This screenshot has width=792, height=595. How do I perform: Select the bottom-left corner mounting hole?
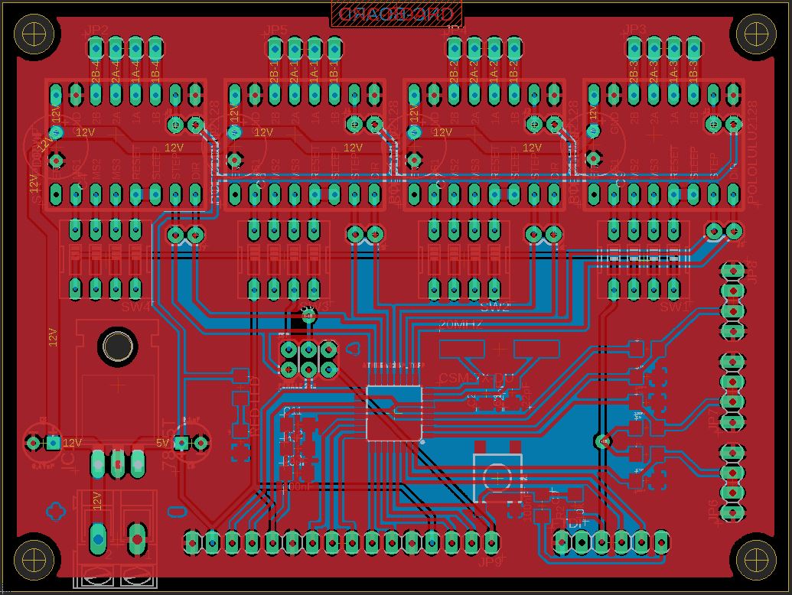coord(34,559)
